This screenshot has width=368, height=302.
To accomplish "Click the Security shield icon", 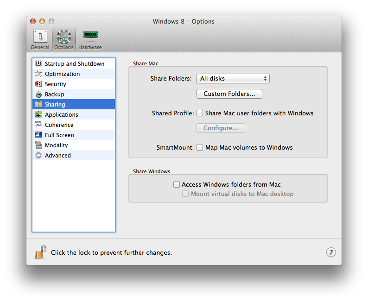I will (38, 84).
